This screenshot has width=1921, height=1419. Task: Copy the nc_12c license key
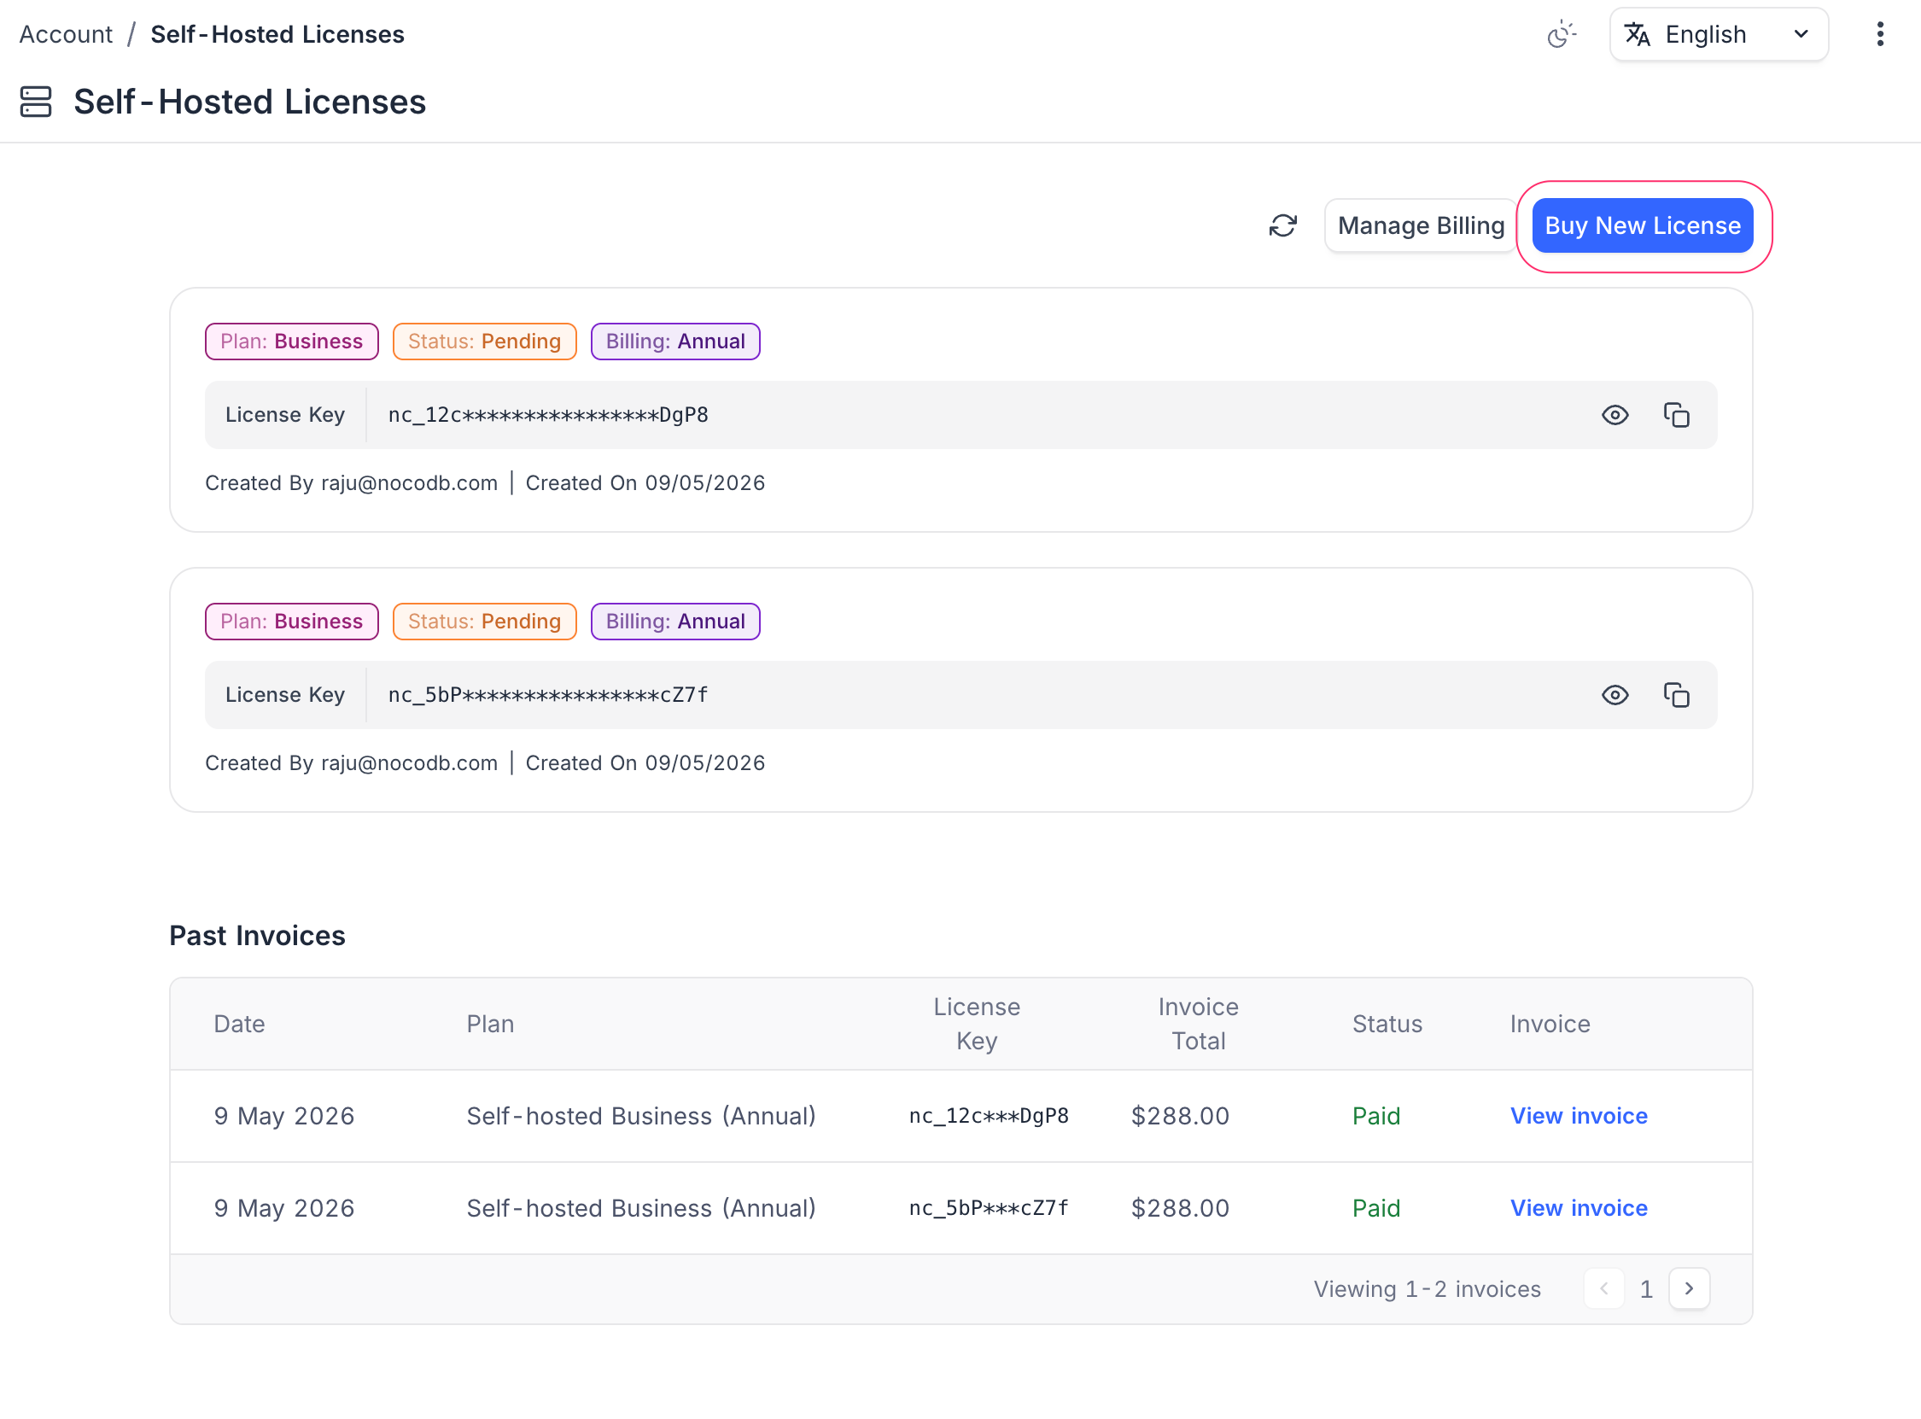[1676, 415]
